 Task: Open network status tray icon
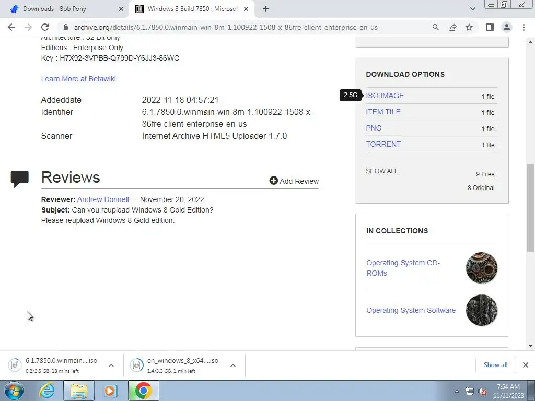point(470,392)
